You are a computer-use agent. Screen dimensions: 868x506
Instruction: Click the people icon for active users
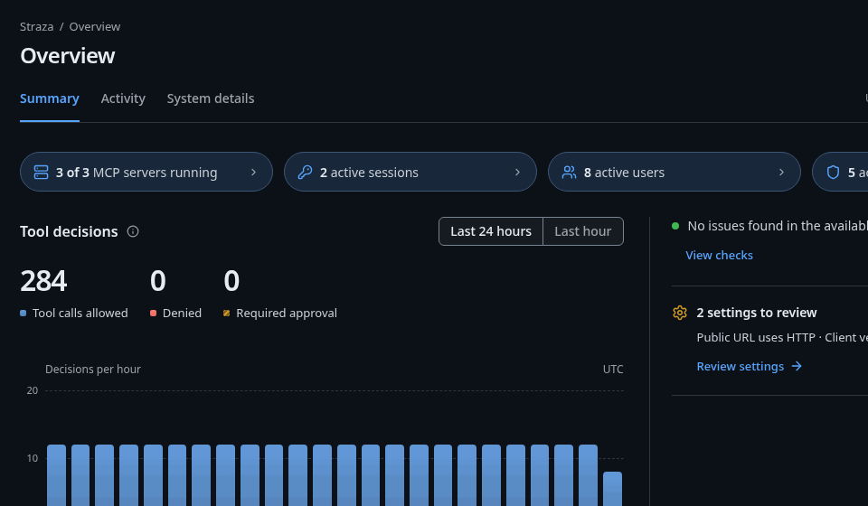(569, 172)
